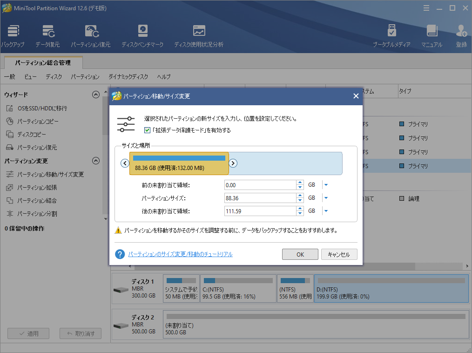Open ディスク使用状況分析 tool
The width and height of the screenshot is (472, 353).
click(x=199, y=32)
